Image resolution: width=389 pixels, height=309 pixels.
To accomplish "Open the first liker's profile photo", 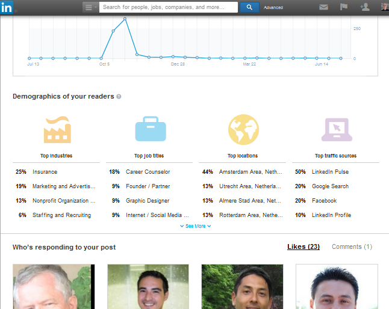I will click(x=52, y=286).
